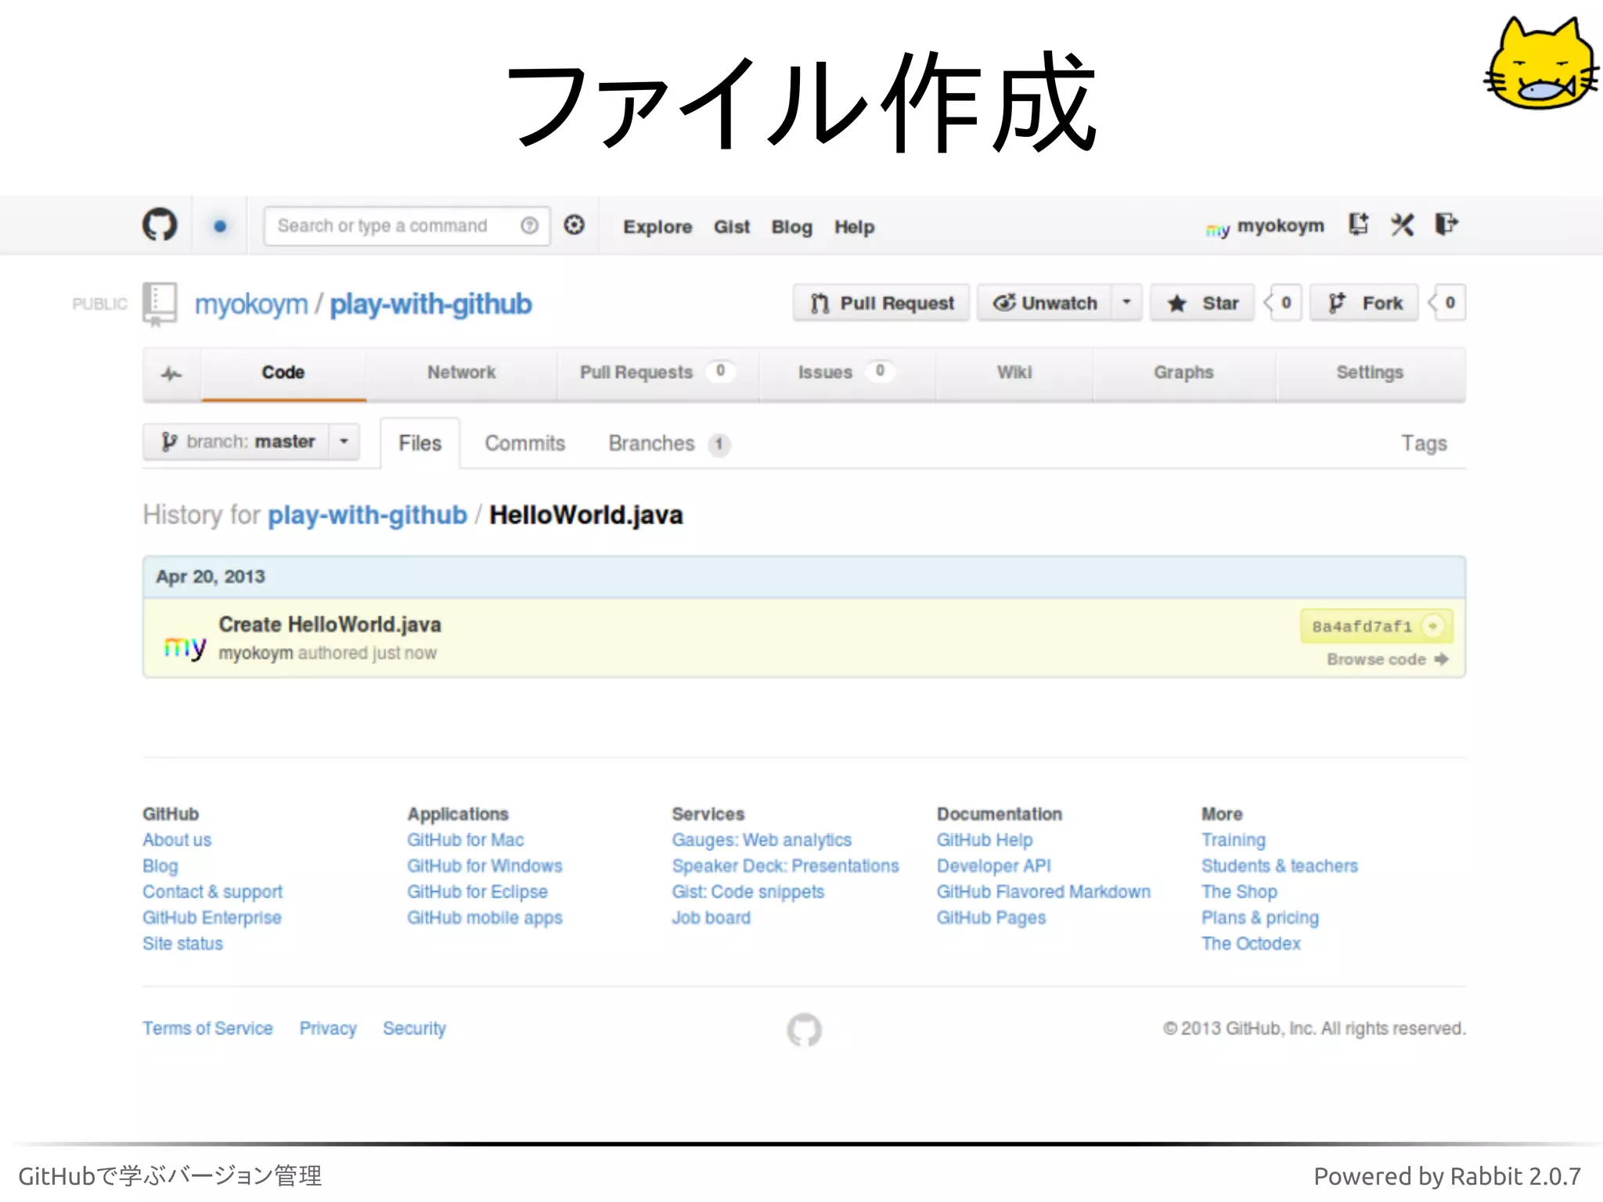Open the Explore menu item
Image resolution: width=1603 pixels, height=1202 pixels.
(x=657, y=227)
